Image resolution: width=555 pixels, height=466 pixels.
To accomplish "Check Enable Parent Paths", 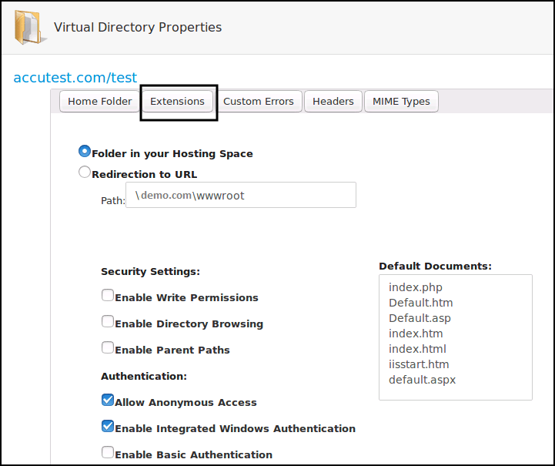I will (x=108, y=348).
